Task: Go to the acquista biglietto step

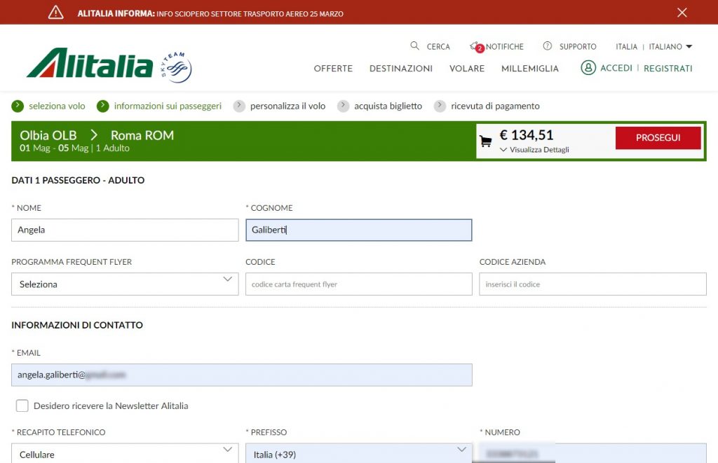Action: click(x=388, y=106)
